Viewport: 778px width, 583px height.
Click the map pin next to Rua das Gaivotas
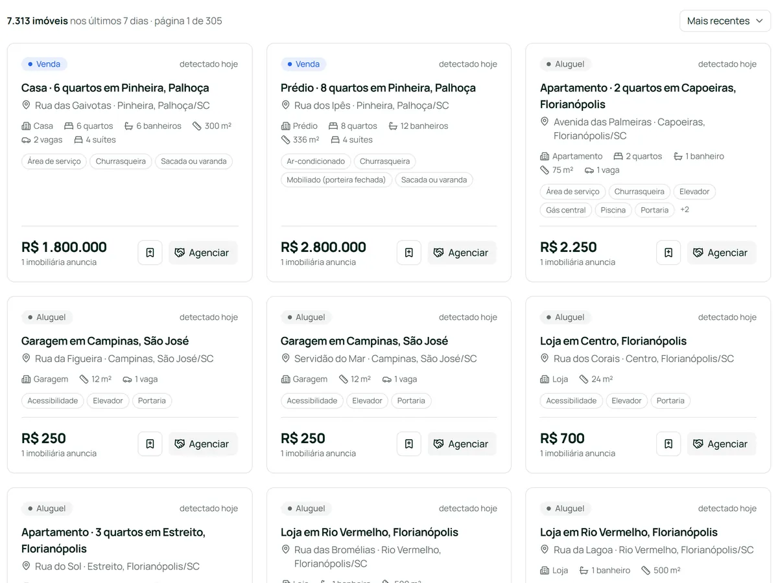pos(27,105)
